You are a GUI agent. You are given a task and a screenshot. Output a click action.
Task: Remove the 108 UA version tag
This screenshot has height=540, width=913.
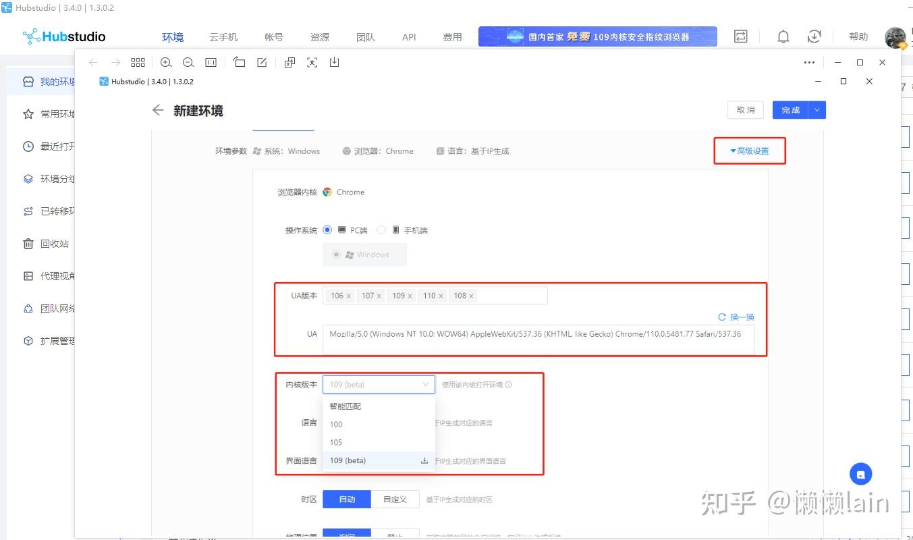(x=471, y=296)
